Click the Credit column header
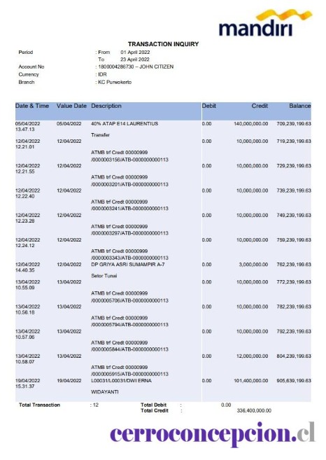326x460 pixels. pyautogui.click(x=260, y=106)
